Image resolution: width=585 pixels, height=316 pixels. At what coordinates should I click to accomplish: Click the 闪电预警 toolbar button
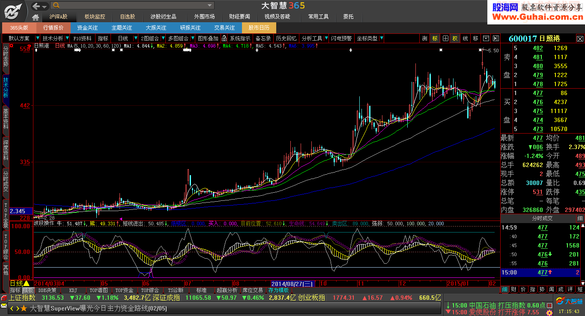point(341,38)
